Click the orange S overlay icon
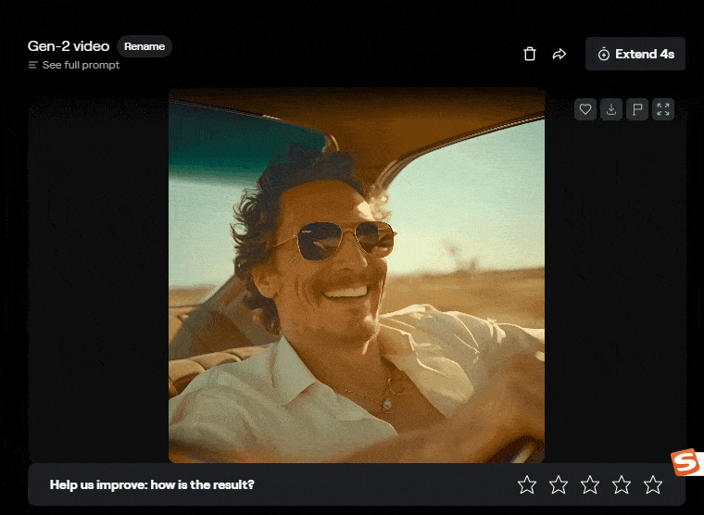Viewport: 704px width, 515px height. coord(685,461)
